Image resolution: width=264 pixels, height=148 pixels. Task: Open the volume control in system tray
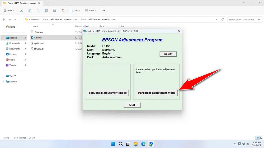tap(244, 144)
